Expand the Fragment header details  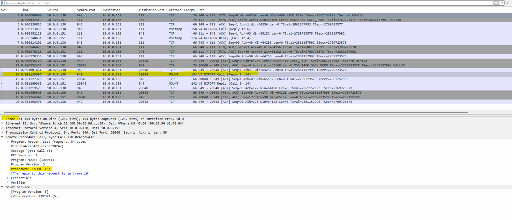point(7,141)
